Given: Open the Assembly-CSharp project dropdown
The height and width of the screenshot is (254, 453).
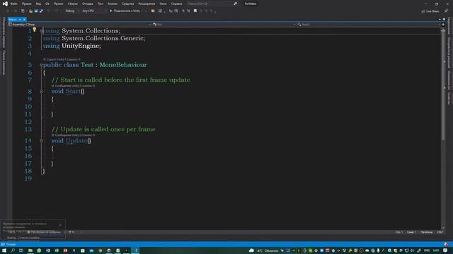Looking at the screenshot, I should click(x=80, y=25).
